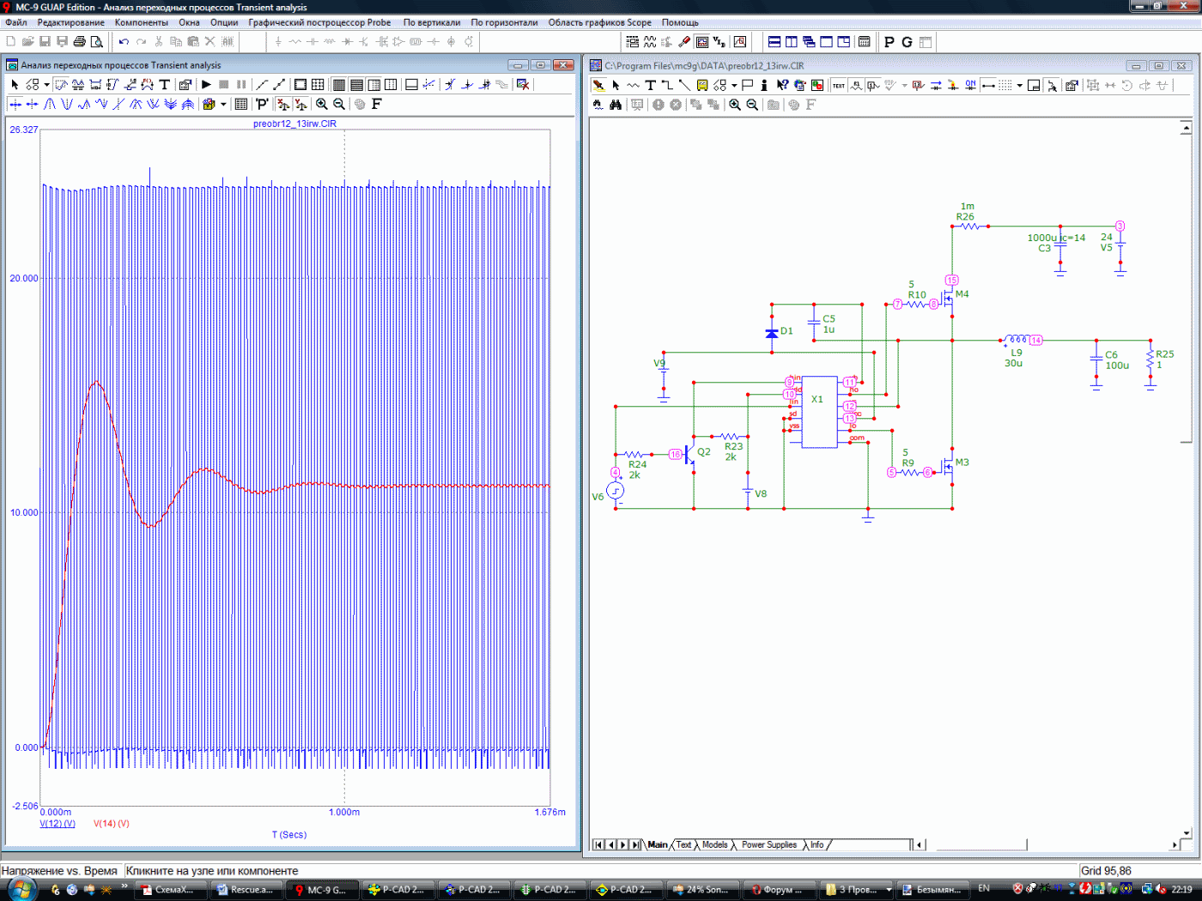Open the 'Компоненты' menu
Image resolution: width=1202 pixels, height=901 pixels.
click(141, 22)
